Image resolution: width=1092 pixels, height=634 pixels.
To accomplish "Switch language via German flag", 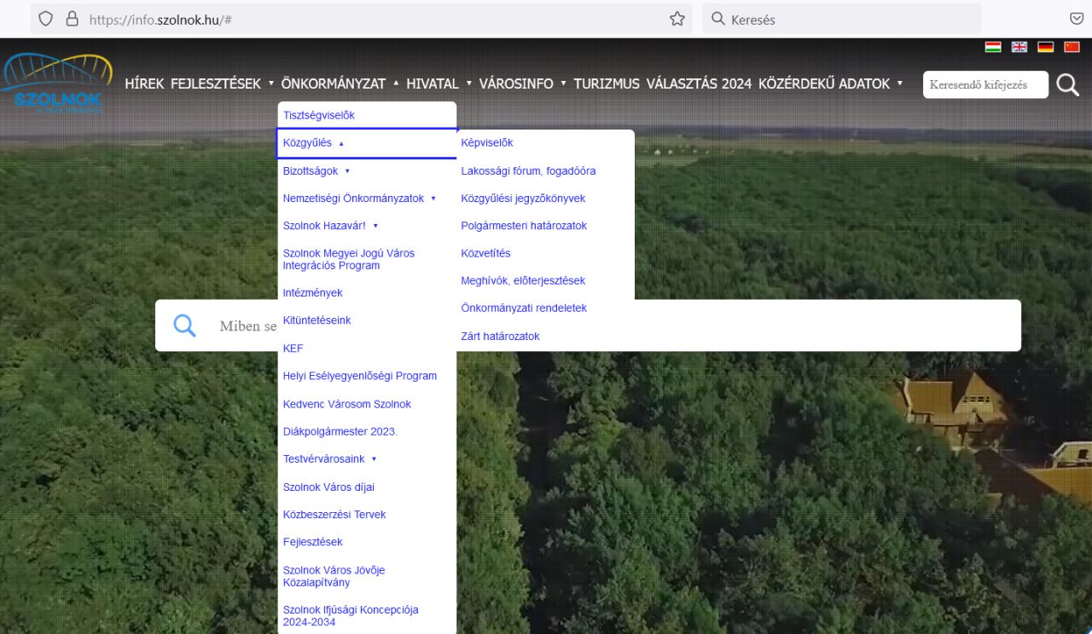I will [1046, 47].
